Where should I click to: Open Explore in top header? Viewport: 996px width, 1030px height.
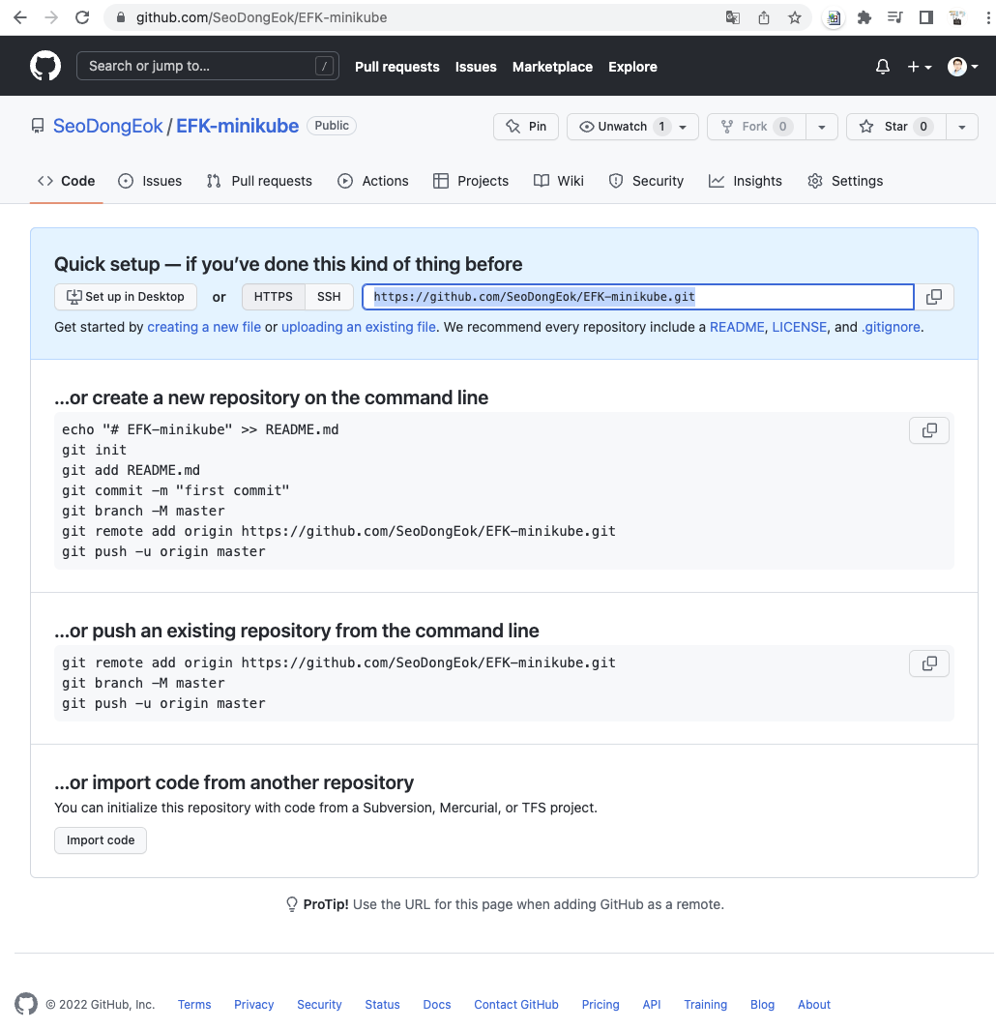tap(632, 67)
